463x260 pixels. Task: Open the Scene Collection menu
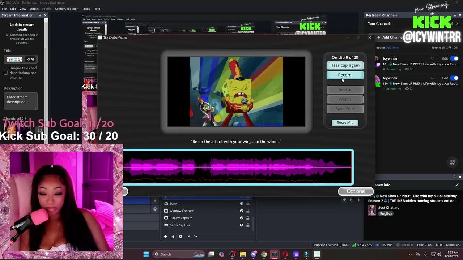(67, 9)
